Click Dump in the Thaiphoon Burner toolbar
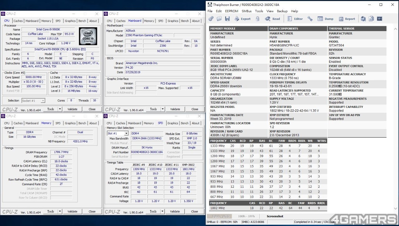Screen dimensions: 399x226 click(x=325, y=19)
